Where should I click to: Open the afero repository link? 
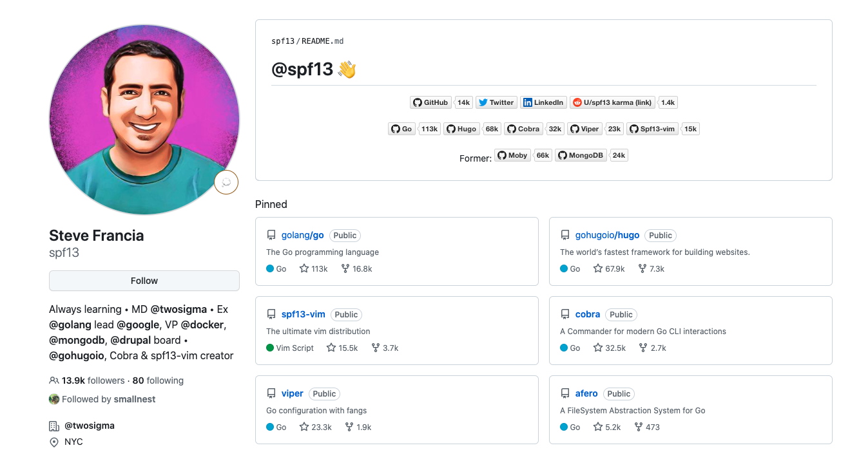(586, 394)
